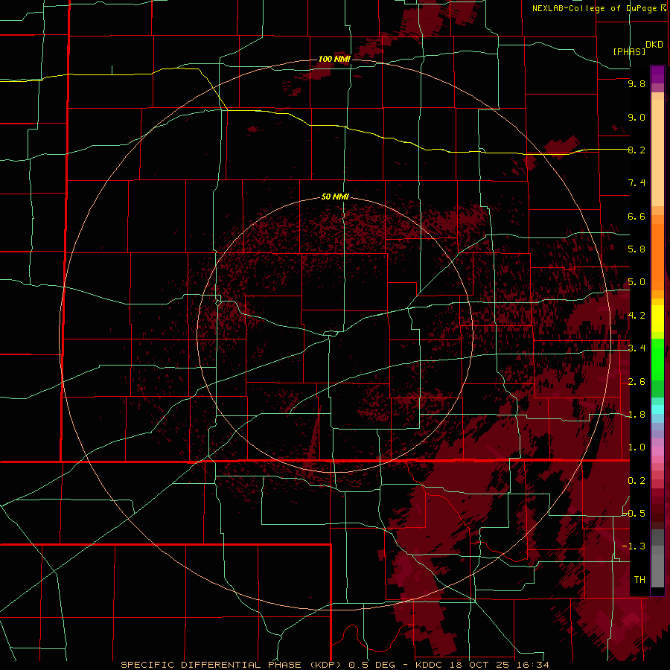Select the yellow segment of color bar
The image size is (670, 670).
657,319
